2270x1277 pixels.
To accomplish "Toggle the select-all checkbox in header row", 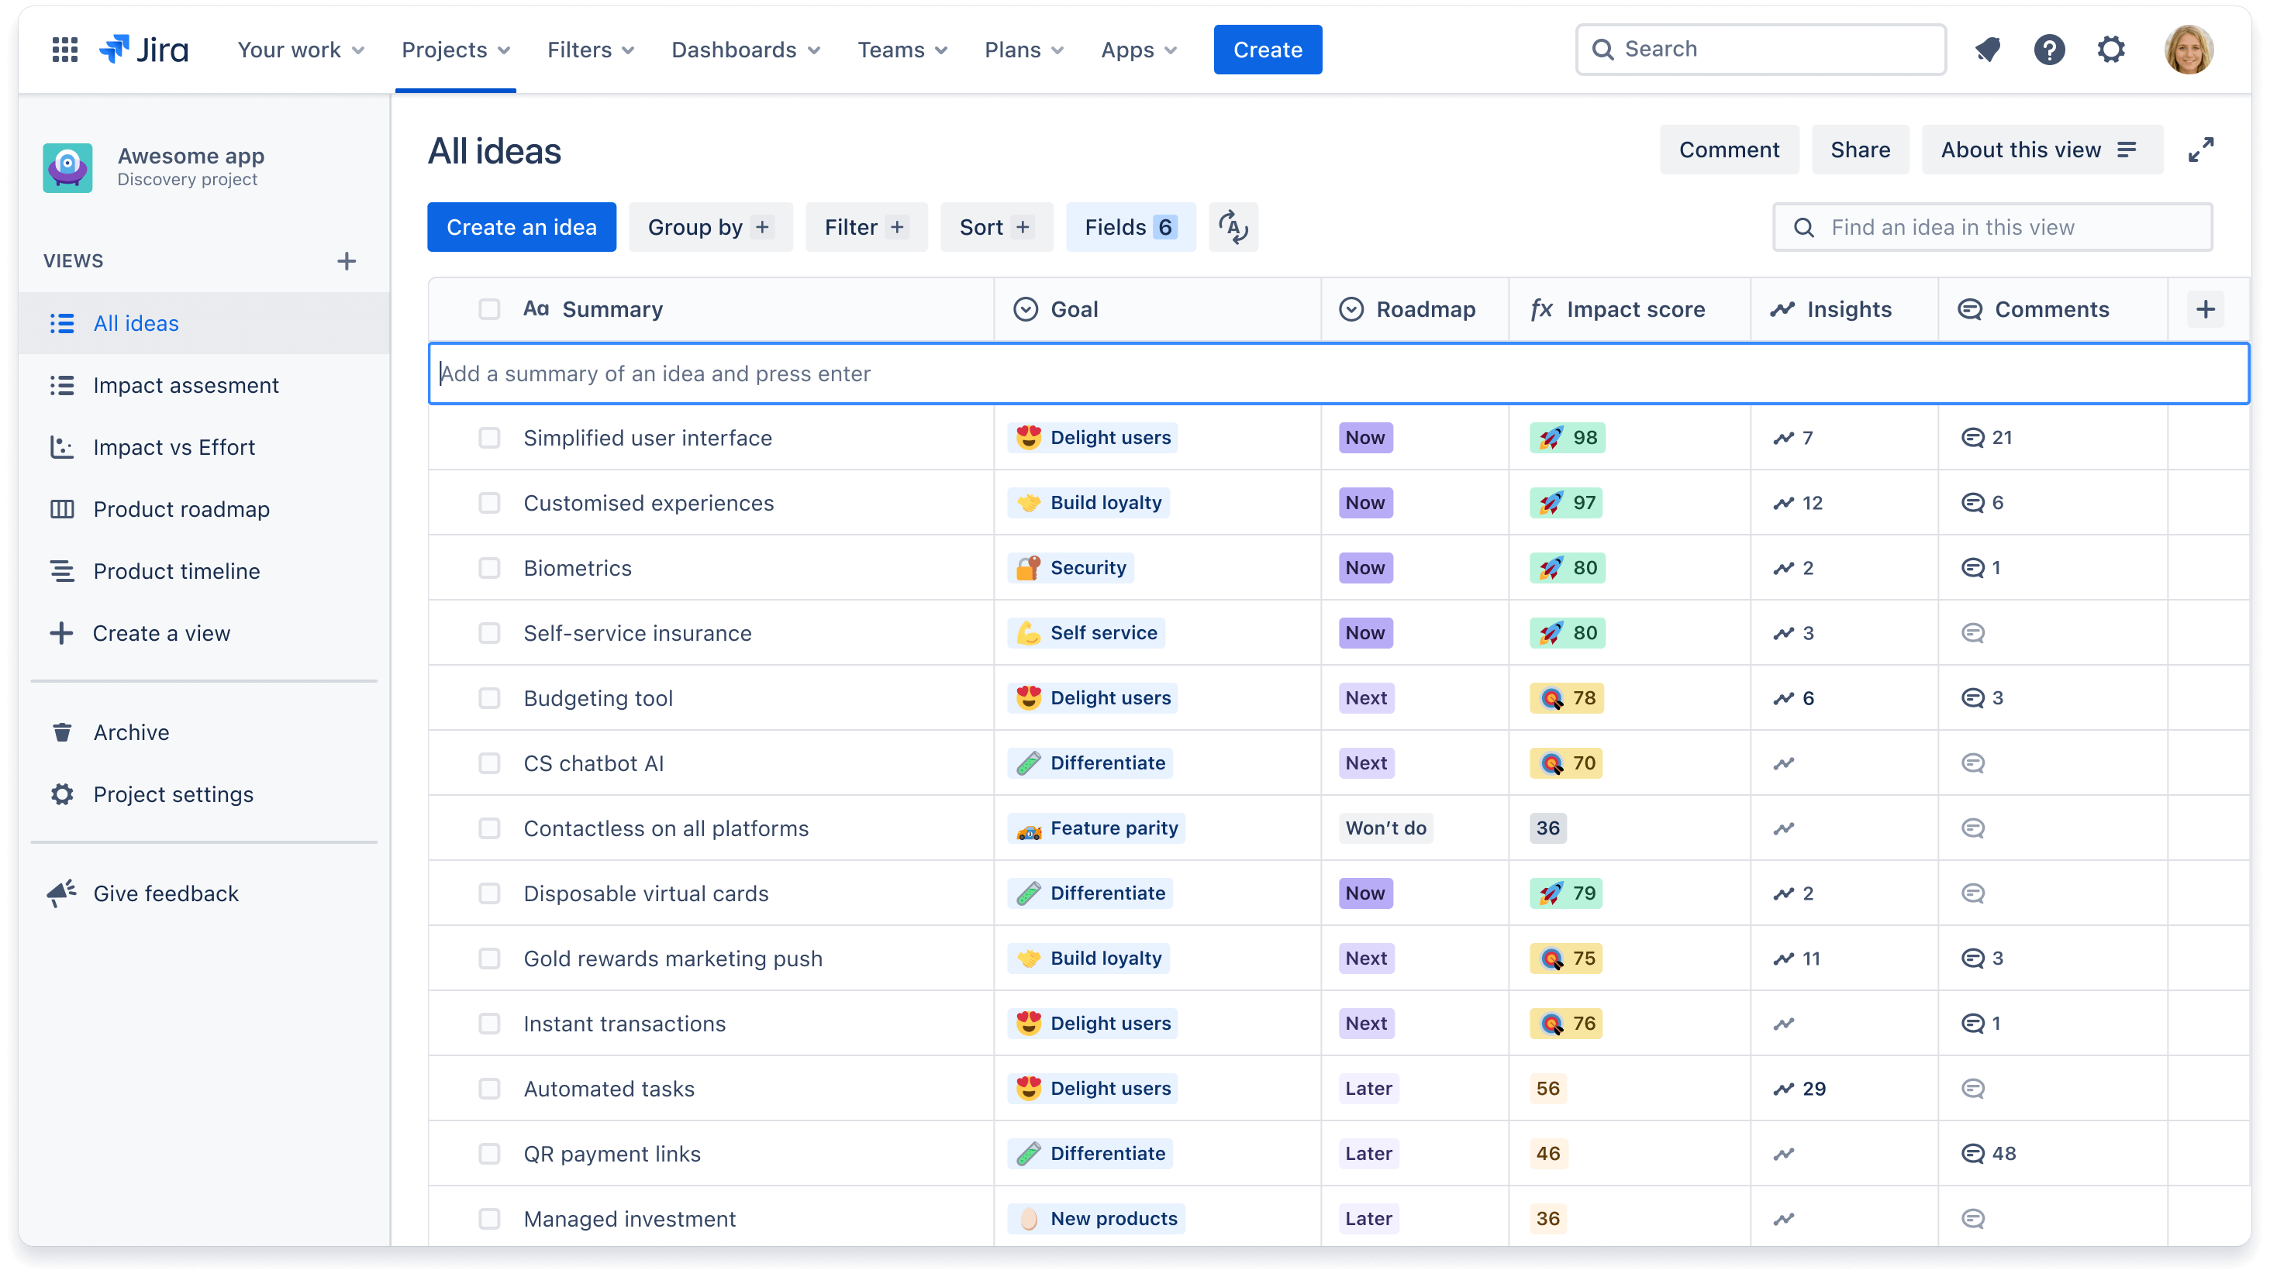I will click(489, 308).
